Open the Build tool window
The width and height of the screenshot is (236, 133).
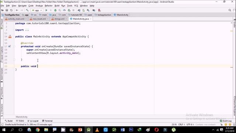point(8,121)
